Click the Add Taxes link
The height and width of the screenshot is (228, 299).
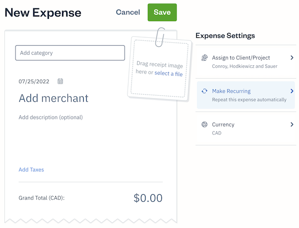31,170
